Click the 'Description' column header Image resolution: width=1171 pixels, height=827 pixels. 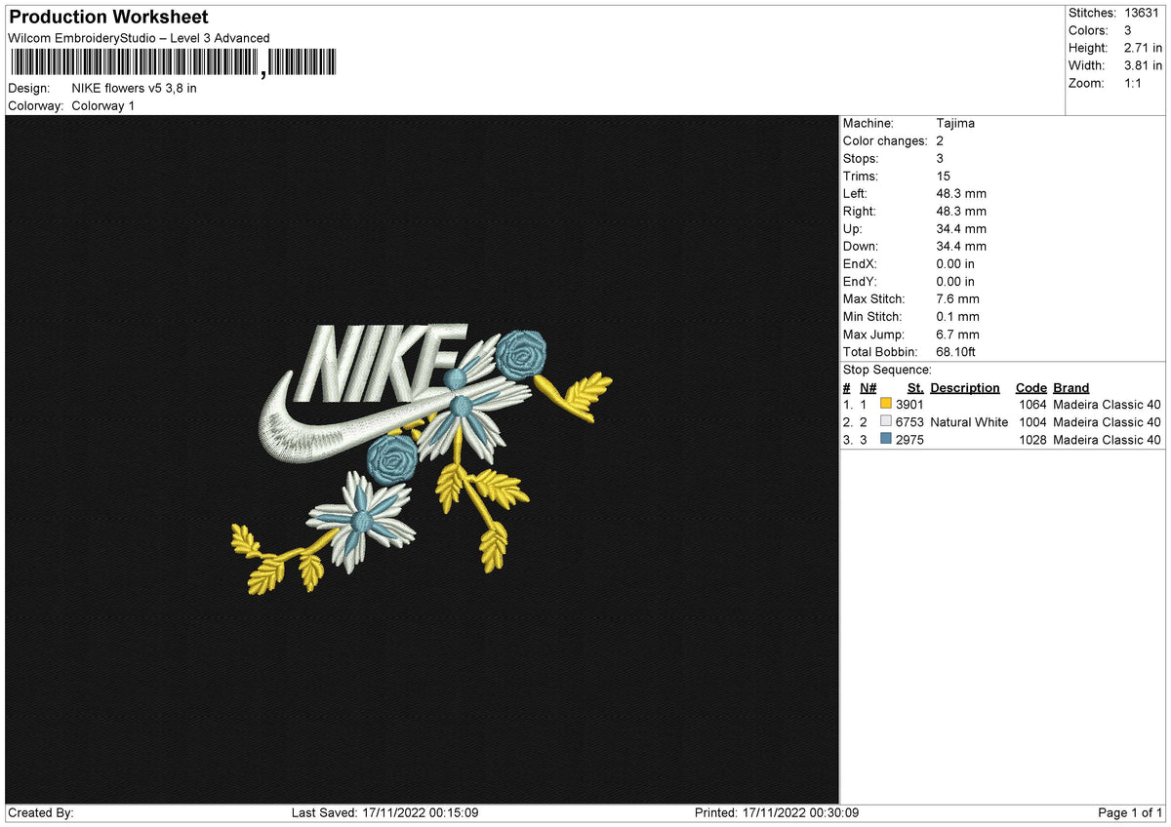tap(965, 387)
